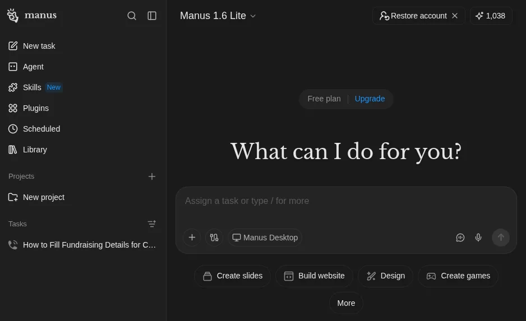Click the Projects section header
526x321 pixels.
(x=21, y=176)
